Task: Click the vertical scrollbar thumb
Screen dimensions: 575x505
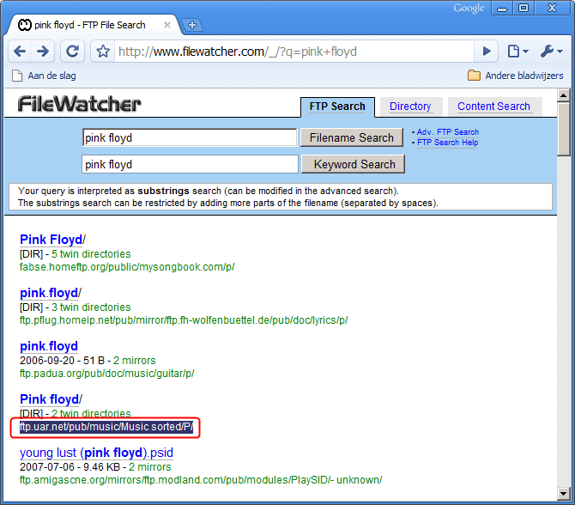Action: click(x=563, y=129)
